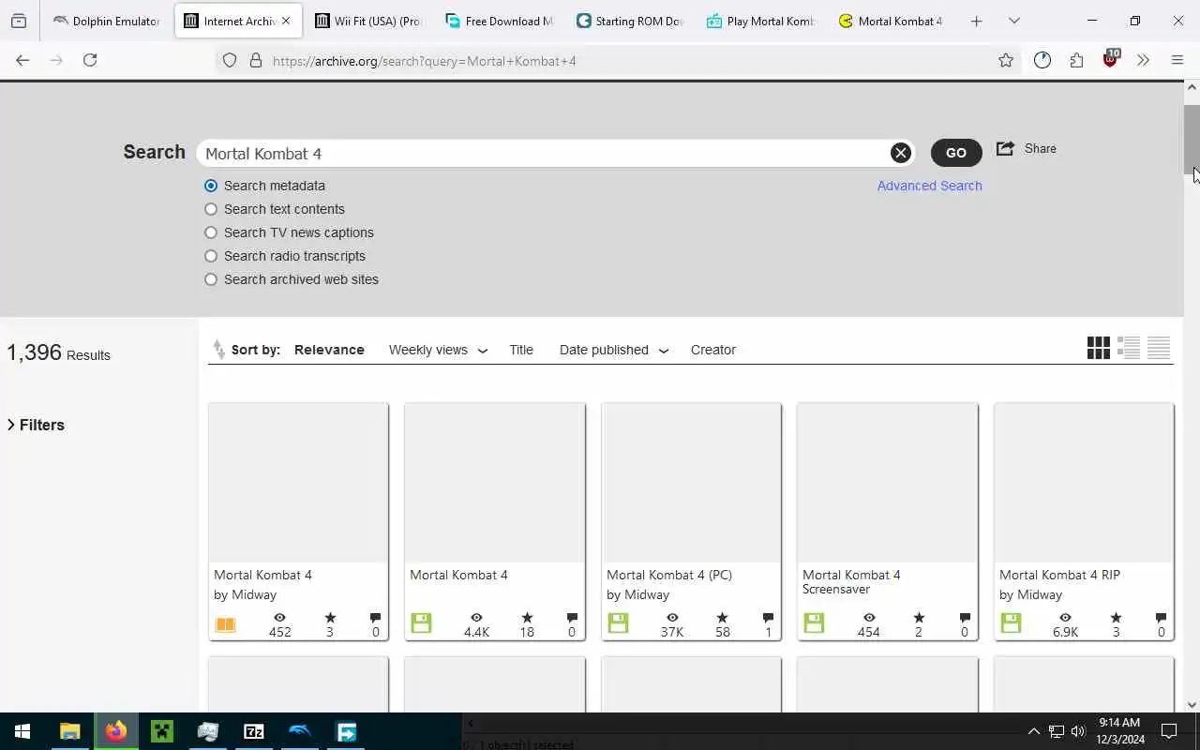The width and height of the screenshot is (1200, 750).
Task: Open uBlock Origin extension icon
Action: [1111, 59]
